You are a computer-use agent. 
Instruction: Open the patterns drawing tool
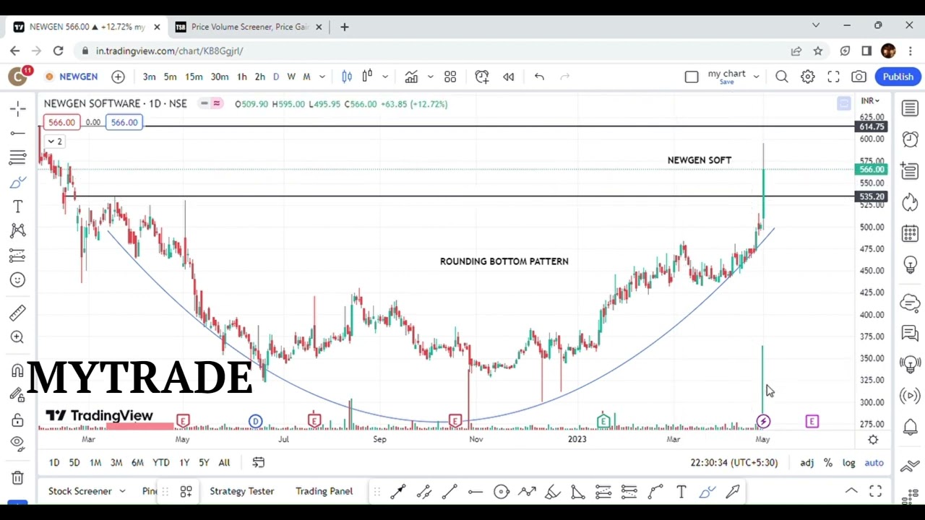18,230
